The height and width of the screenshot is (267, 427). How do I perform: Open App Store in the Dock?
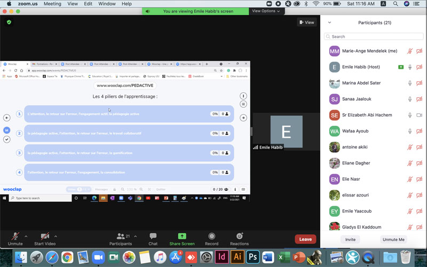point(176,257)
